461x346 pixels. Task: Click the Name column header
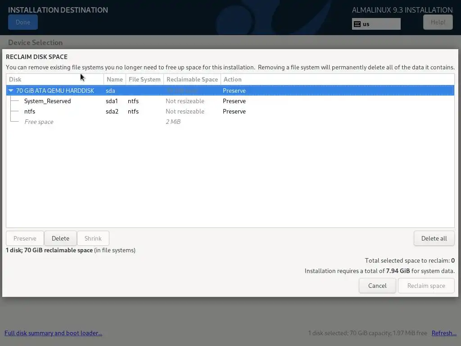115,79
